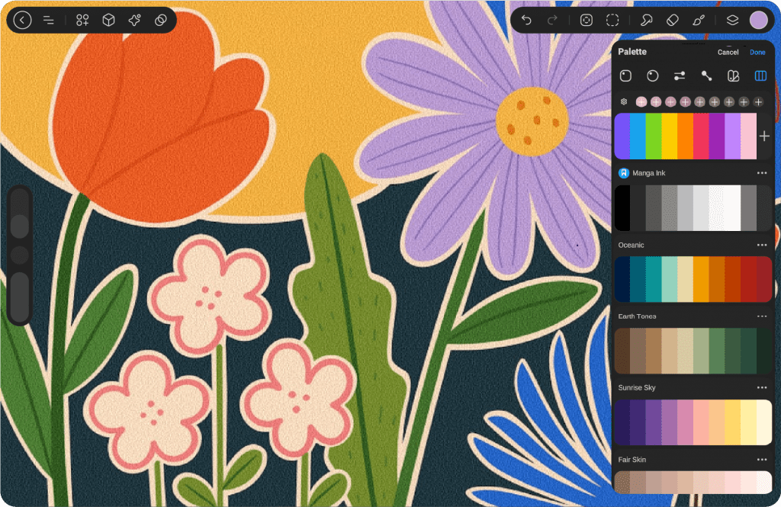Click the back arrow to exit canvas

tap(23, 21)
